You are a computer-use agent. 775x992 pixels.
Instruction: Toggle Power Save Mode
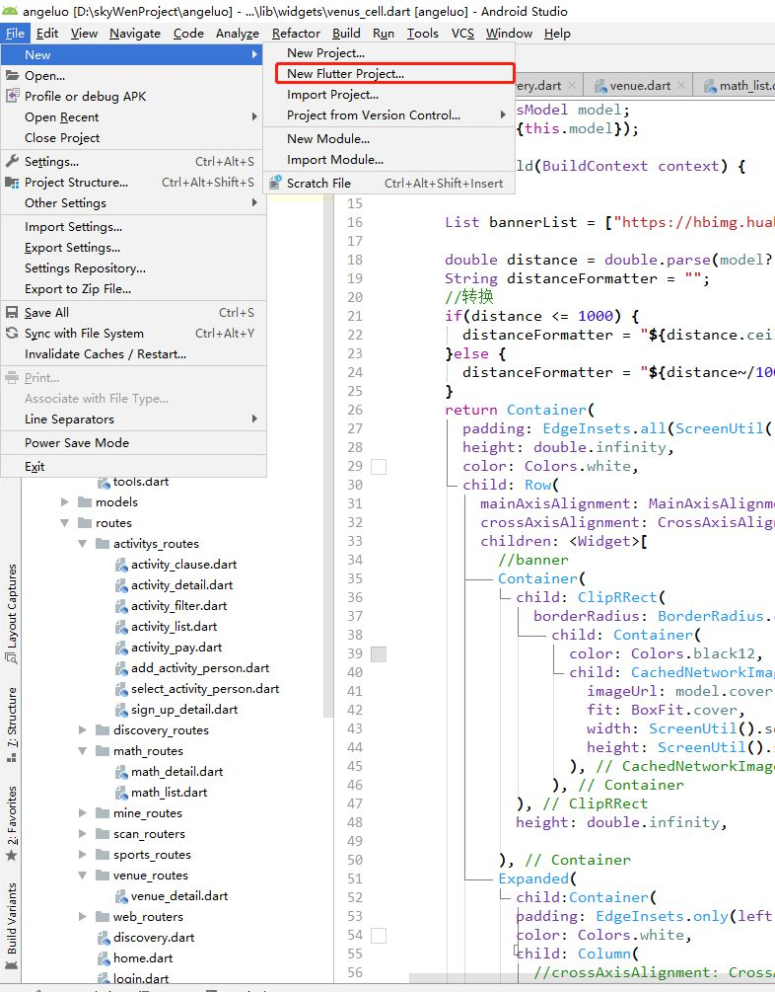click(133, 443)
